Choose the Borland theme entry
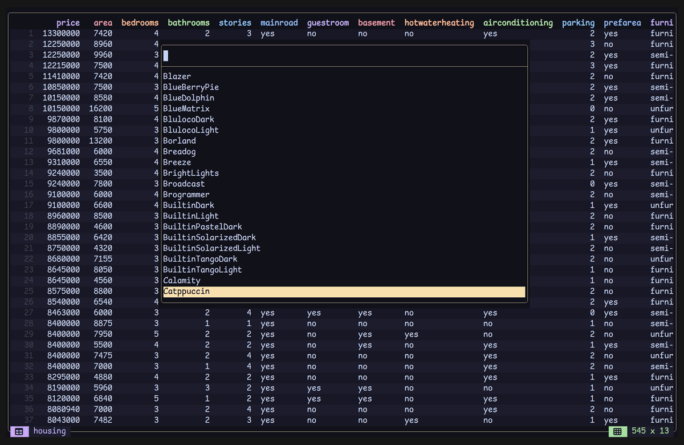684x445 pixels. tap(344, 141)
